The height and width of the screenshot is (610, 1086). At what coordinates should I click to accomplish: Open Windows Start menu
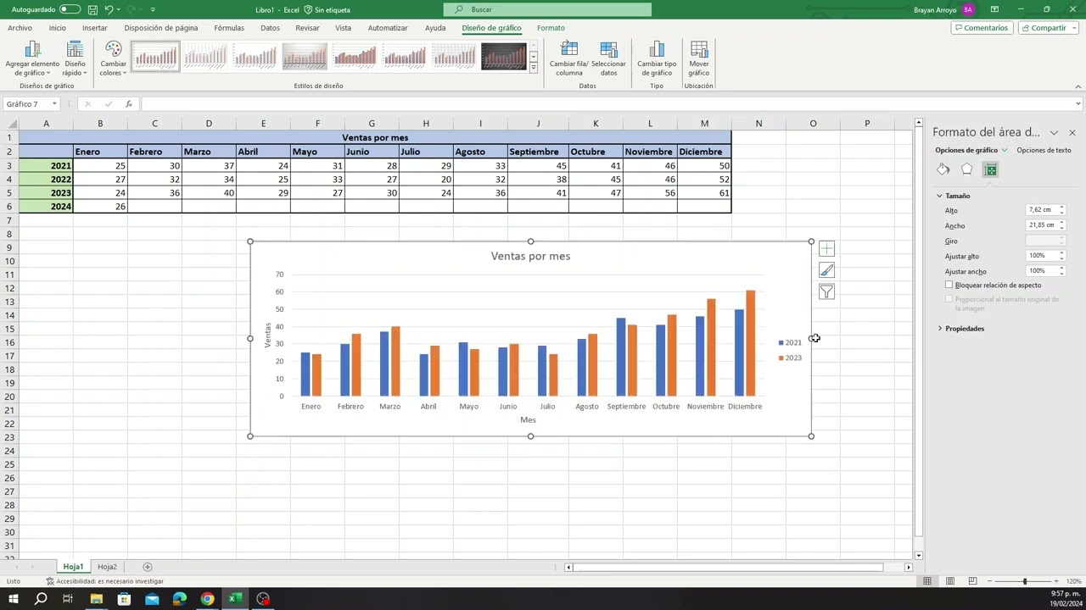pos(14,599)
